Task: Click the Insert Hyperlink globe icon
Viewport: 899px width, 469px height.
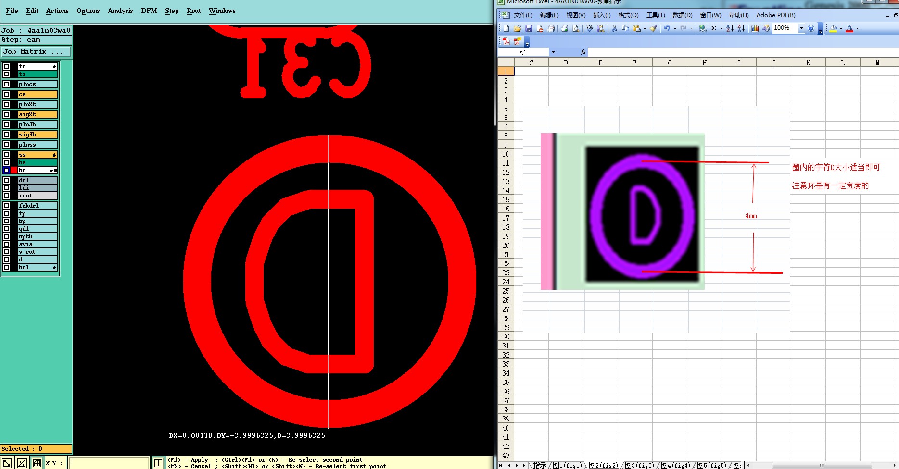Action: pyautogui.click(x=703, y=28)
